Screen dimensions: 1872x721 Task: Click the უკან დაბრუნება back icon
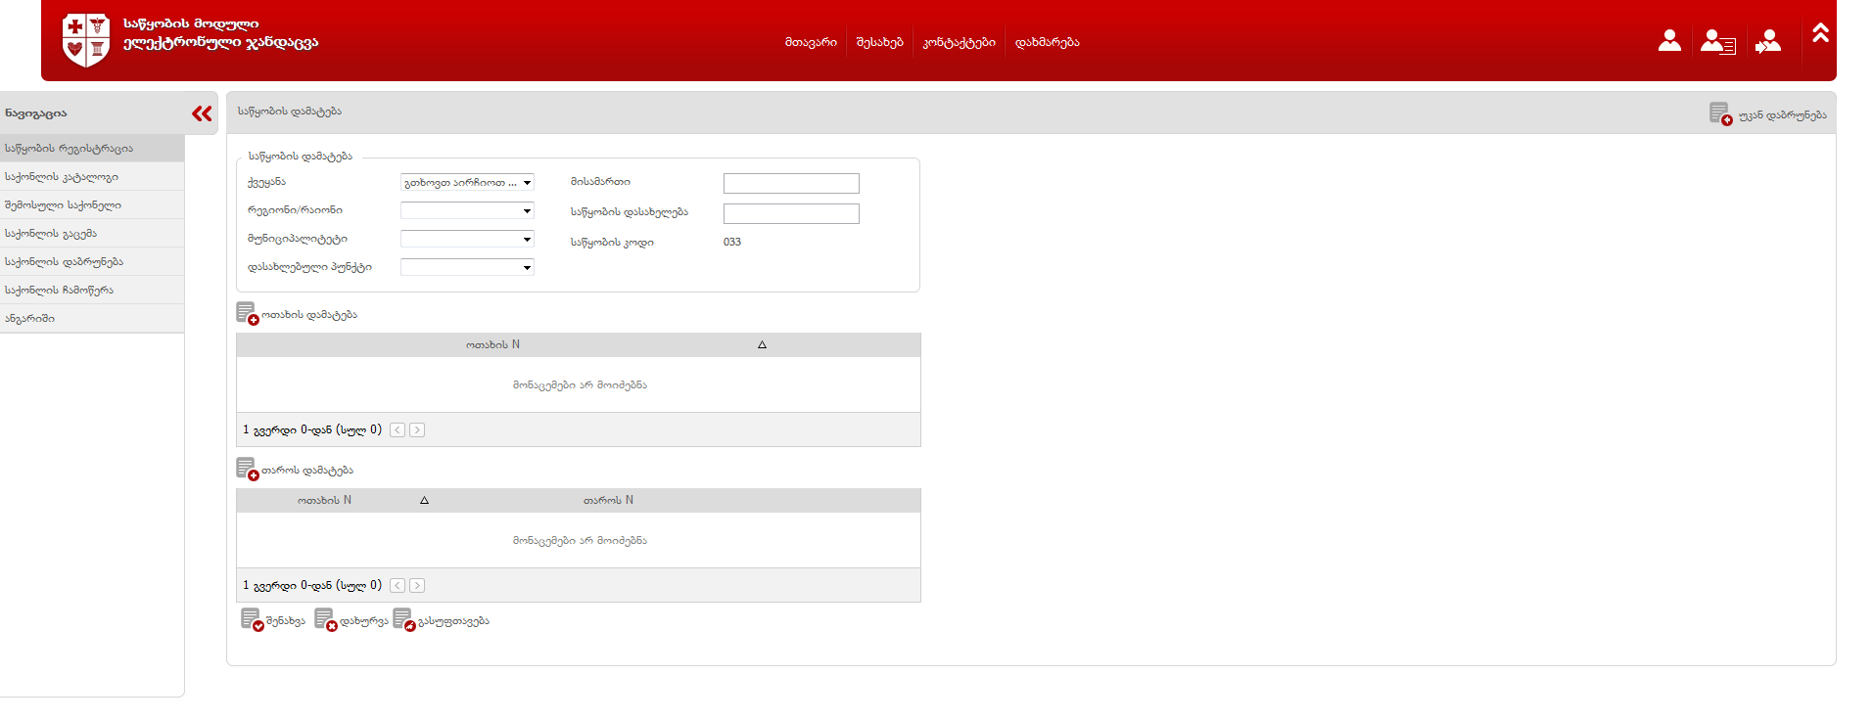click(x=1720, y=114)
